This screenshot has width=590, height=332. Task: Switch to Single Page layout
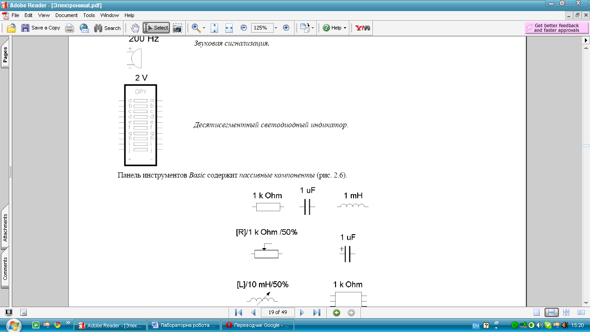[537, 312]
